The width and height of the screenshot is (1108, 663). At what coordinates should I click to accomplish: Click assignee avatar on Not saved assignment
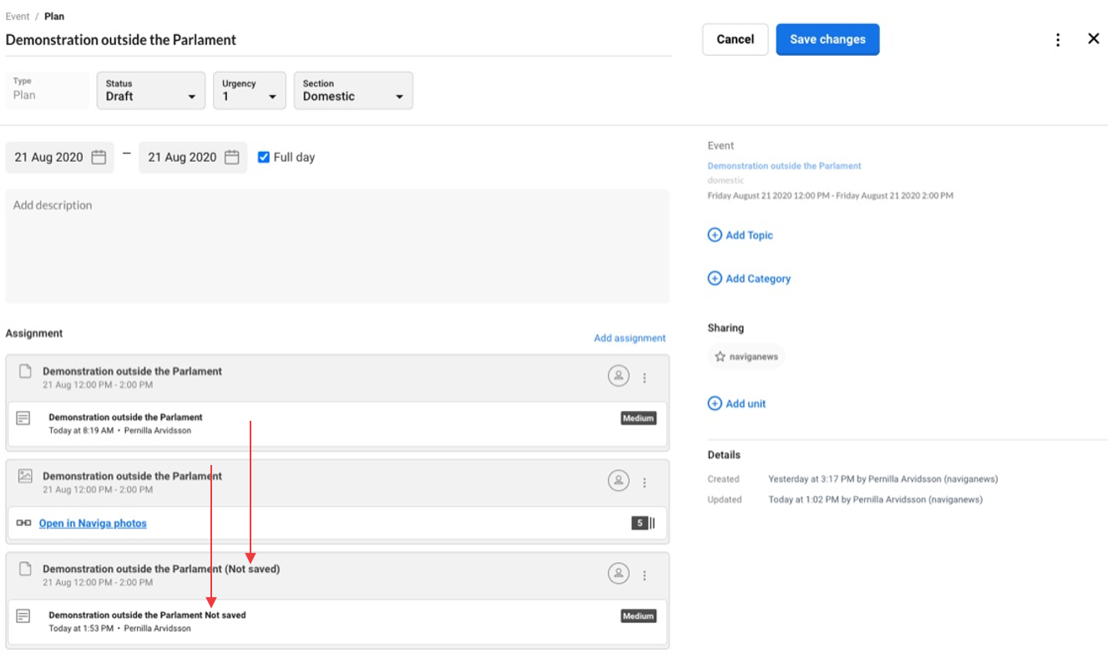click(618, 574)
